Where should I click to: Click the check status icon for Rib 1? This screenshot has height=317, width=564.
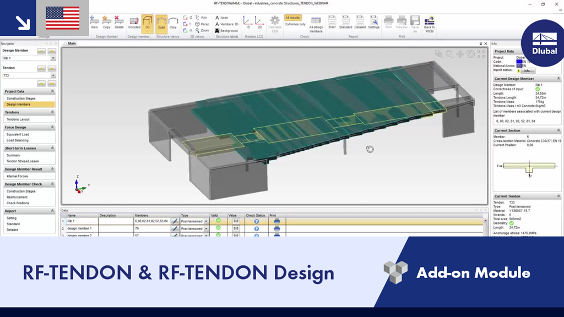point(257,221)
